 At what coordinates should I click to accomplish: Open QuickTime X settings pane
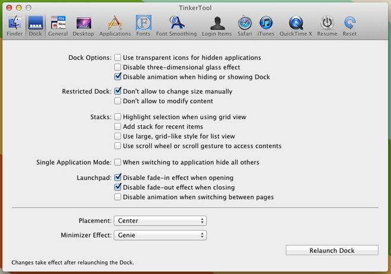click(x=296, y=26)
